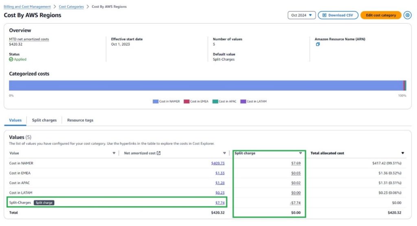Select the Cost in APAC row name
The height and width of the screenshot is (226, 417).
[20, 183]
